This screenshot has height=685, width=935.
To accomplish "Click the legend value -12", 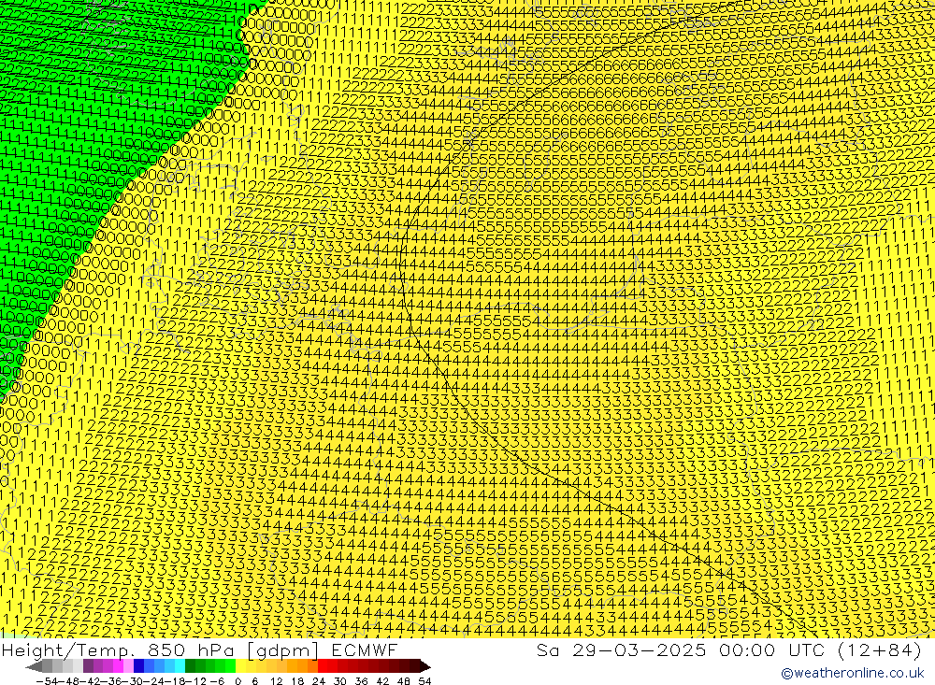I will click(x=195, y=681).
